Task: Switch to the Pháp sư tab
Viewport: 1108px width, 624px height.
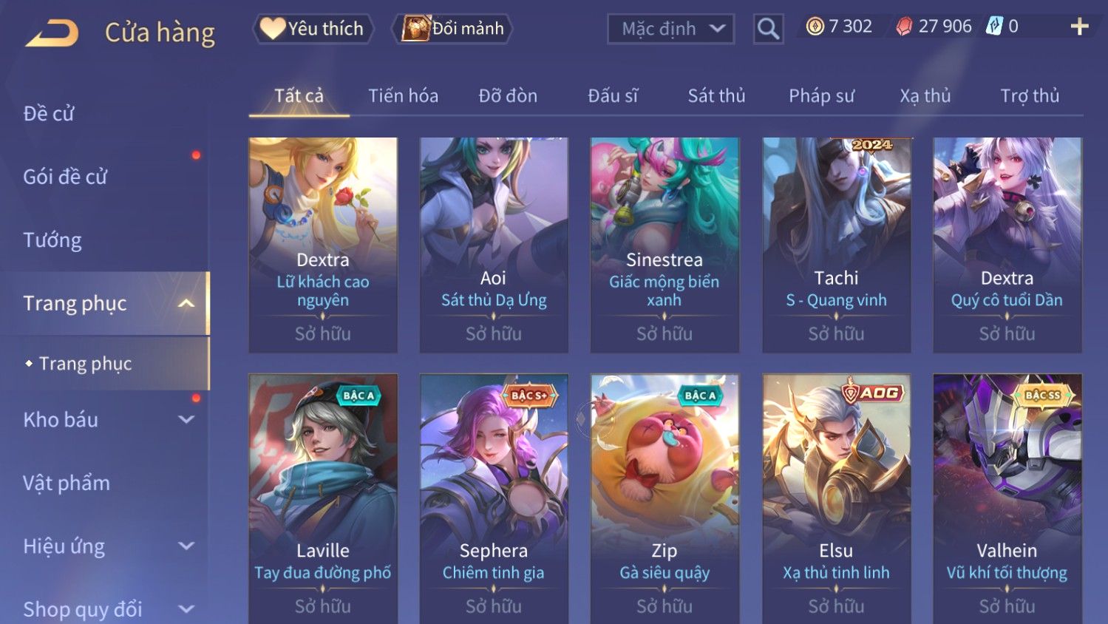Action: coord(821,95)
